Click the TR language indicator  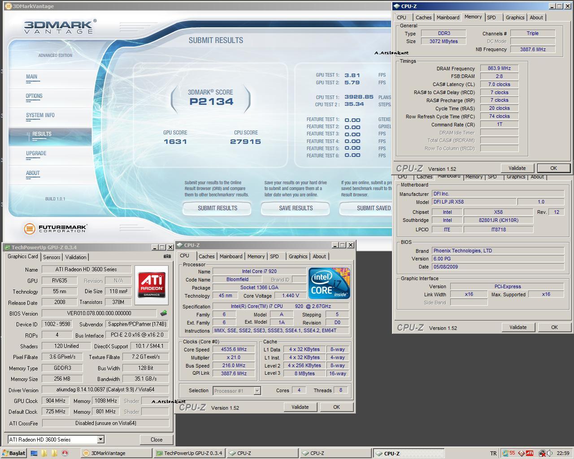click(493, 453)
